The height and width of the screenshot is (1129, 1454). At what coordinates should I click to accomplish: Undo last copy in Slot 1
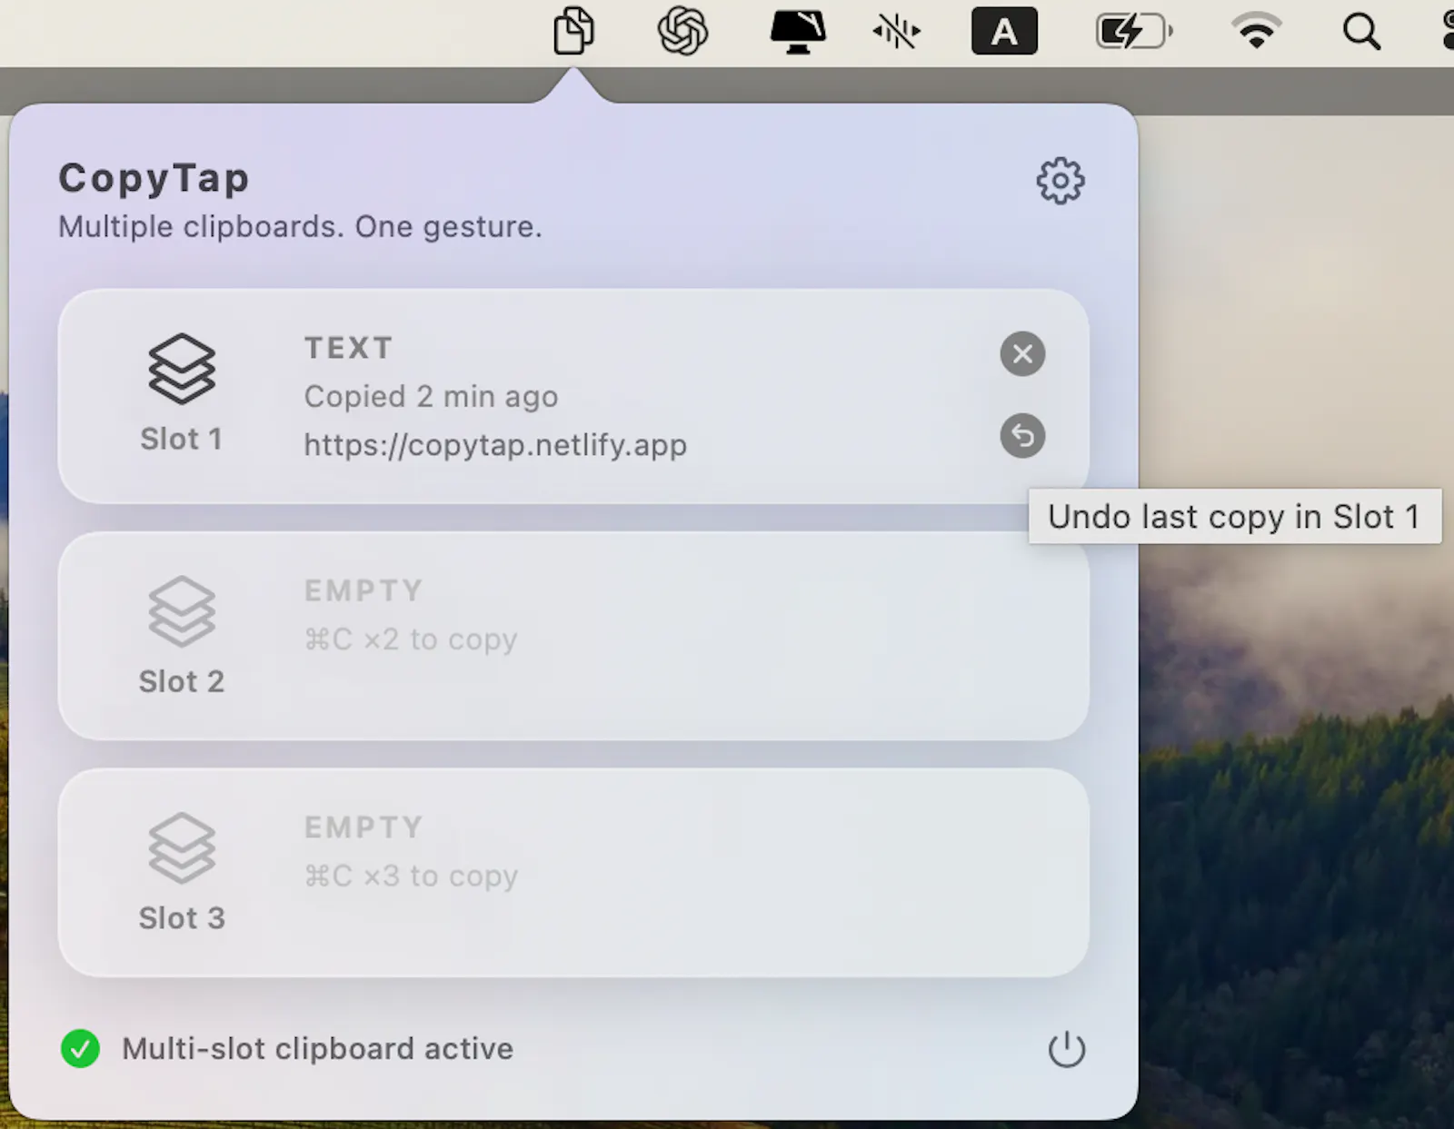point(1022,436)
